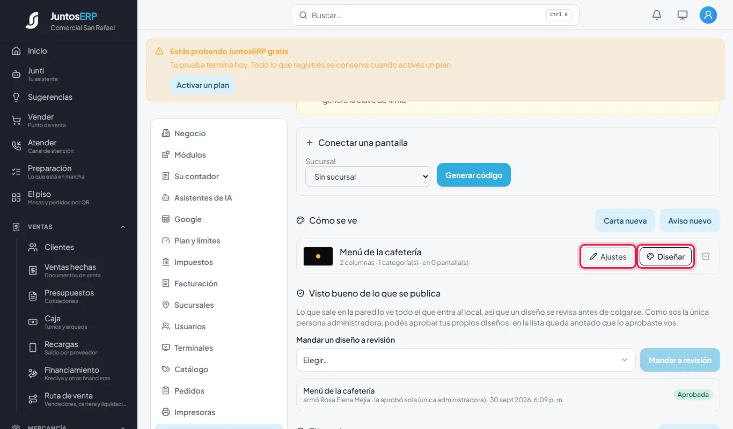Image resolution: width=733 pixels, height=429 pixels.
Task: Click the Junti assistant robot icon
Action: [x=16, y=75]
